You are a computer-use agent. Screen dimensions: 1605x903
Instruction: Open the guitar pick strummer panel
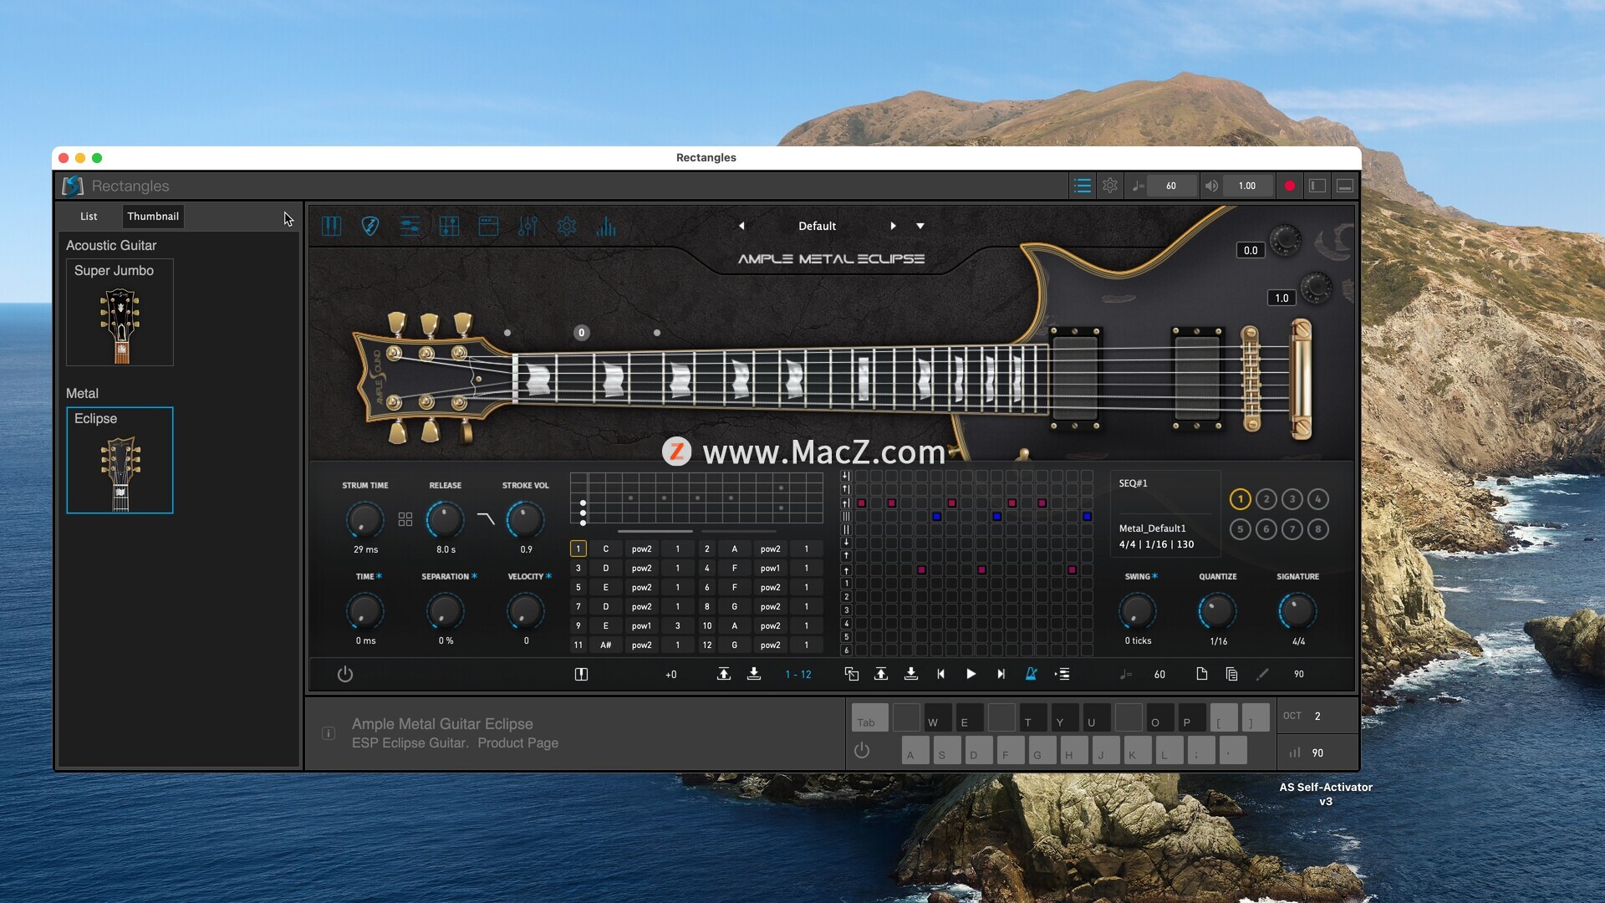click(370, 226)
